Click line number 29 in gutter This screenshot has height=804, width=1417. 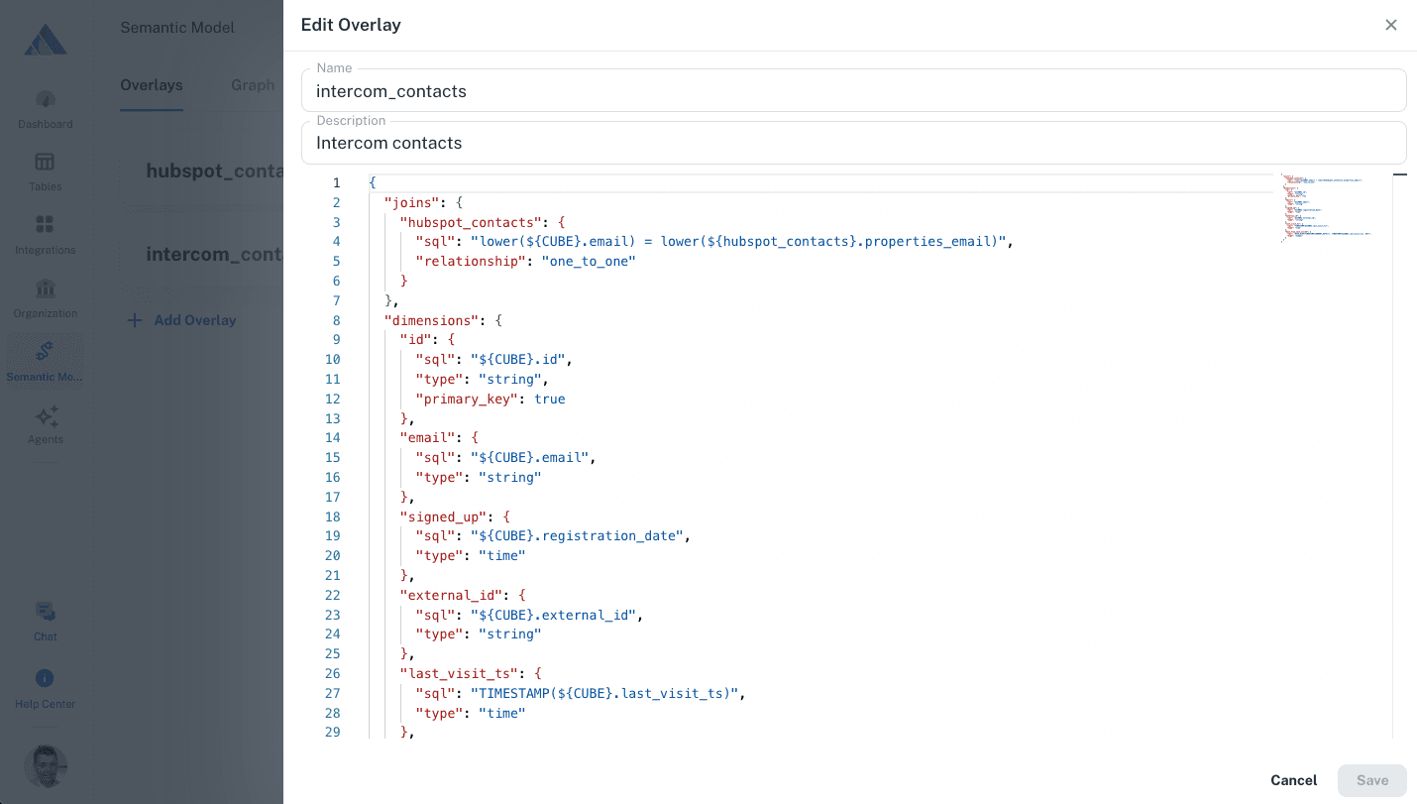coord(333,732)
